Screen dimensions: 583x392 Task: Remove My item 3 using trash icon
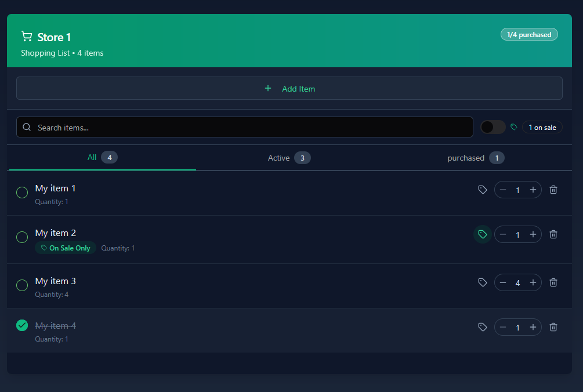pyautogui.click(x=553, y=282)
